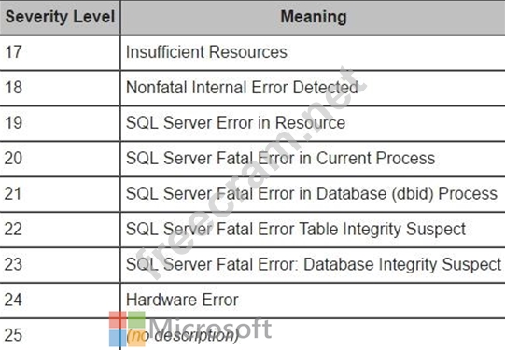505x350 pixels.
Task: Select the Insufficient Resources cell
Action: click(x=313, y=52)
